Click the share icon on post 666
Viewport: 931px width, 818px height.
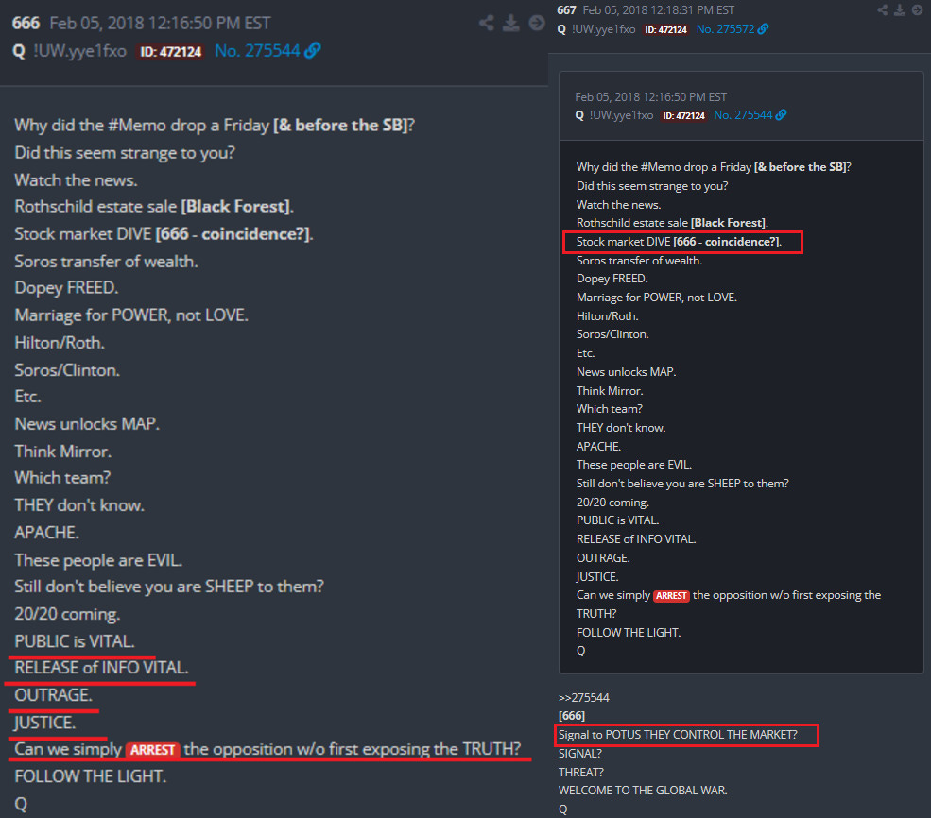(486, 23)
